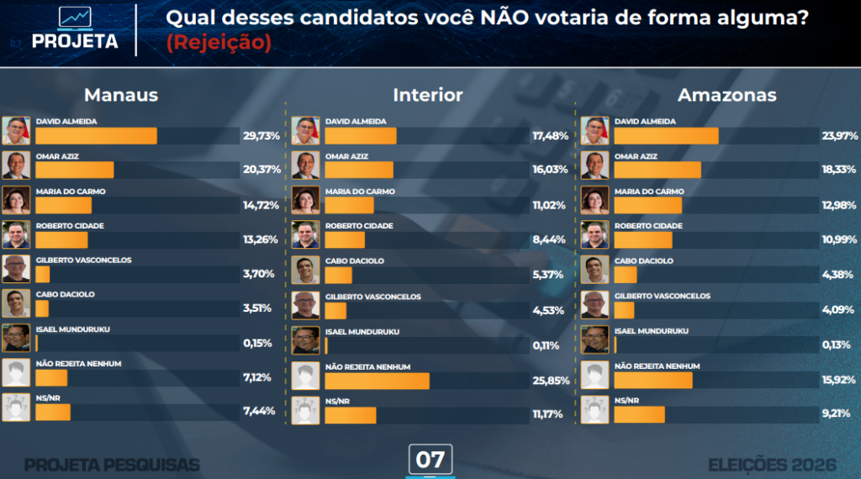The image size is (861, 479).
Task: Click the Eleições 2026 footer label
Action: point(772,466)
